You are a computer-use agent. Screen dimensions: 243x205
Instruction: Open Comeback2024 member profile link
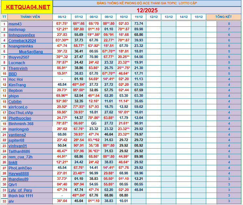[22, 40]
